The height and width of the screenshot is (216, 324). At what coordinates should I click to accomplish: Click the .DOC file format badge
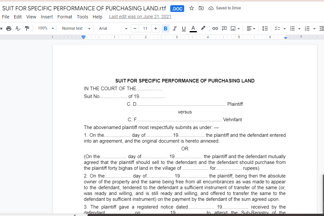(x=177, y=9)
